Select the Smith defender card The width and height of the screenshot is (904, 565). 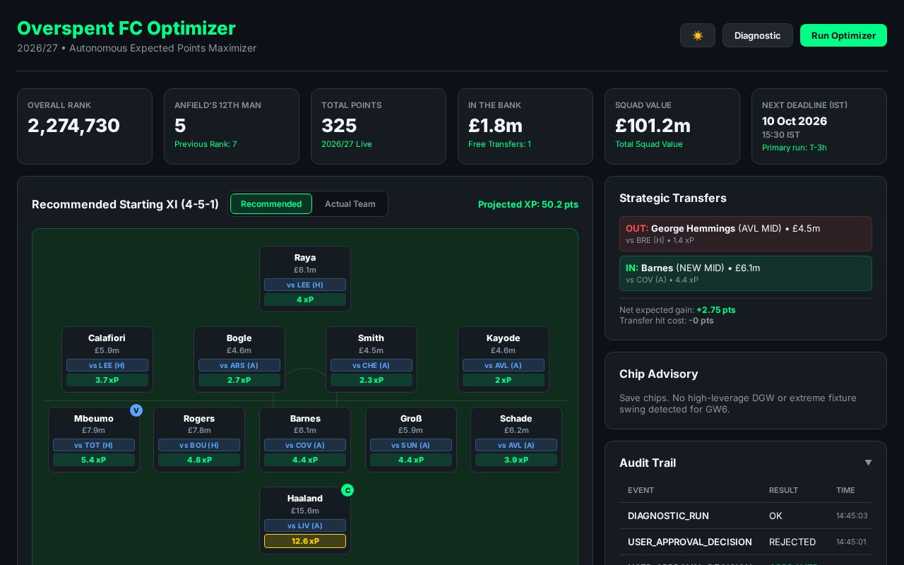pyautogui.click(x=371, y=359)
